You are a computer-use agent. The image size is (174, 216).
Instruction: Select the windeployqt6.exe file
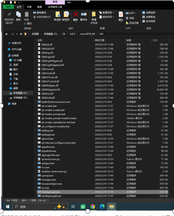102,196
